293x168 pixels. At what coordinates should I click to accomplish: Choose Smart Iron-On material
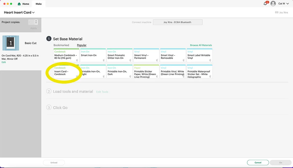(x=93, y=55)
